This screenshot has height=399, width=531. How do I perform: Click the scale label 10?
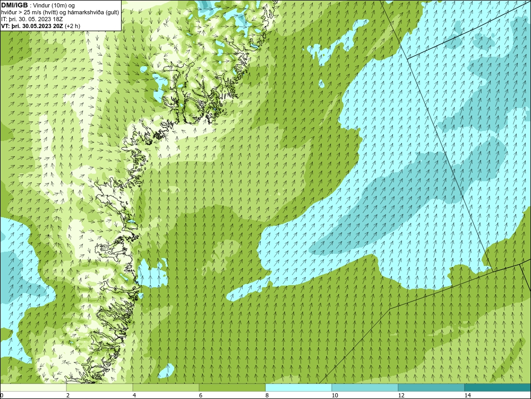[335, 395]
